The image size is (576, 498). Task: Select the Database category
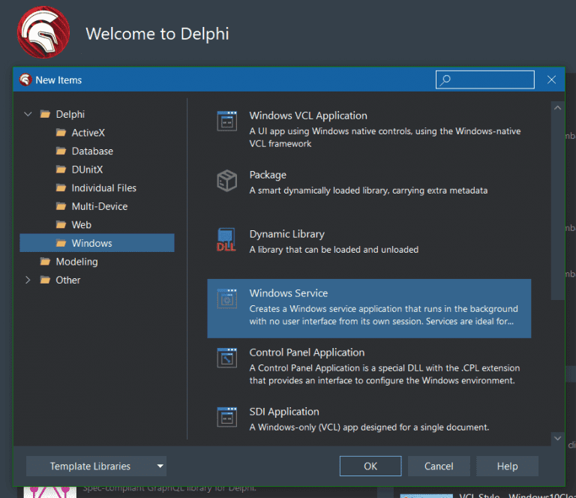92,151
